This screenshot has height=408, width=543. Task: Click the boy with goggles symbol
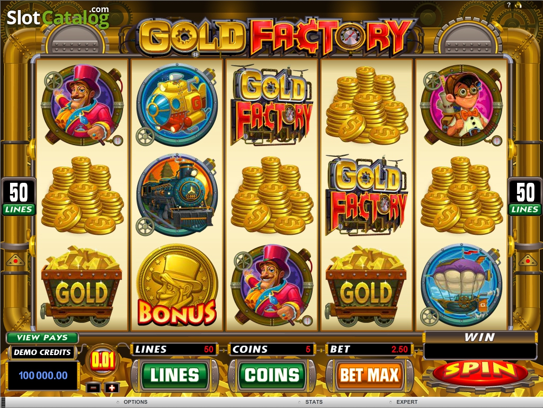click(x=461, y=105)
